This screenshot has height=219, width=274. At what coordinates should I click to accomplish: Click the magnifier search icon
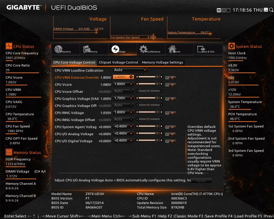coord(271,10)
